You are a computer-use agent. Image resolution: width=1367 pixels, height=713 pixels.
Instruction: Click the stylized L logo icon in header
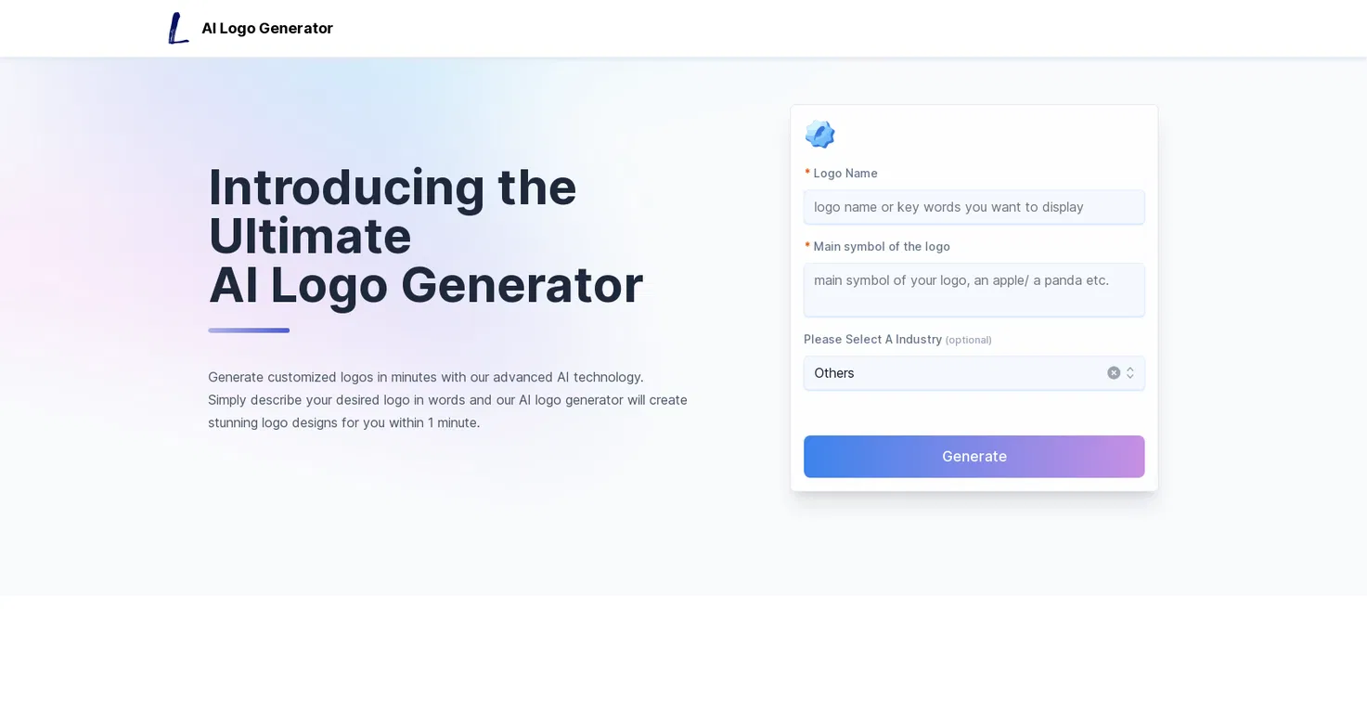pos(178,28)
